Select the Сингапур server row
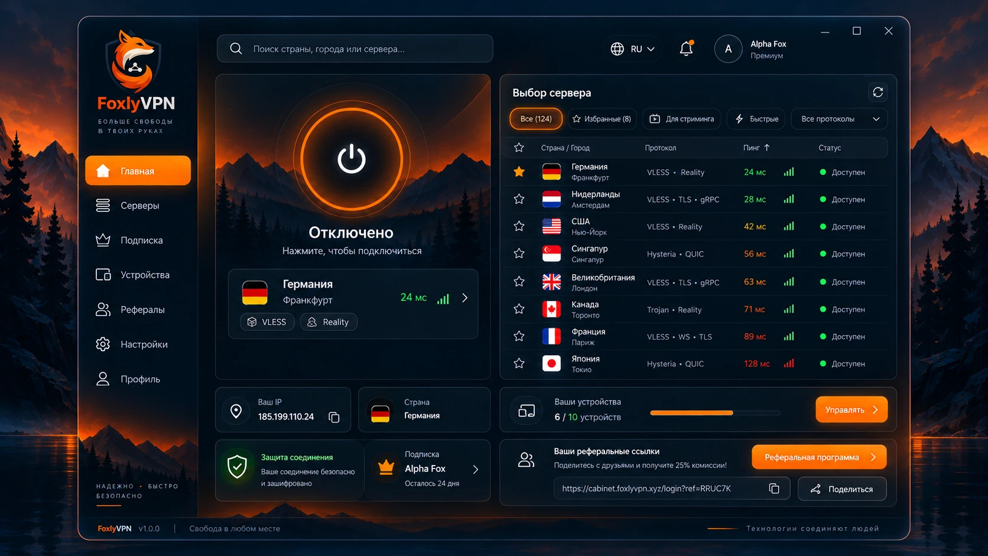Image resolution: width=988 pixels, height=556 pixels. pyautogui.click(x=697, y=253)
